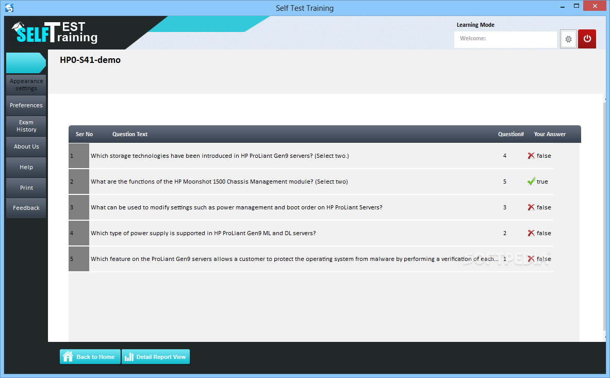Click question number 4 in first row
Image resolution: width=610 pixels, height=378 pixels.
(505, 156)
